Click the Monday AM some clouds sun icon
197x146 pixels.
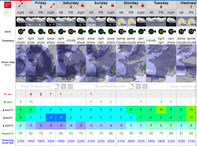pyautogui.click(x=121, y=22)
